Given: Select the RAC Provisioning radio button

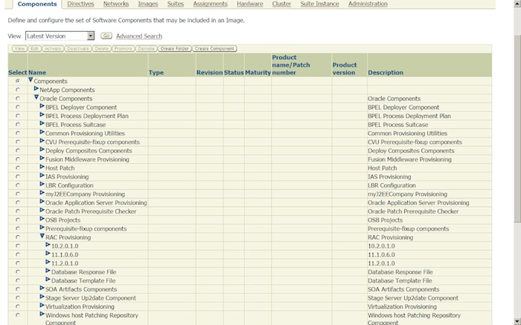Looking at the screenshot, I should click(x=18, y=237).
